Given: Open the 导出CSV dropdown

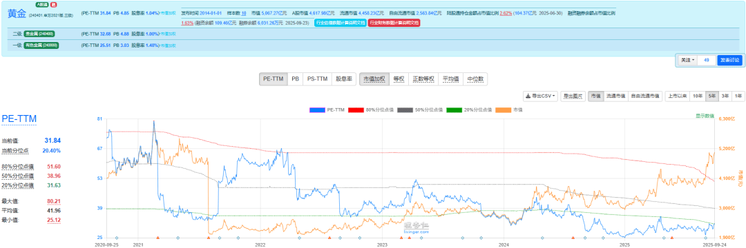Looking at the screenshot, I should tap(540, 96).
